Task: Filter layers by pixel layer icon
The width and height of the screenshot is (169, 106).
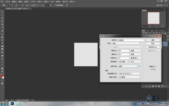Action: 154,33
